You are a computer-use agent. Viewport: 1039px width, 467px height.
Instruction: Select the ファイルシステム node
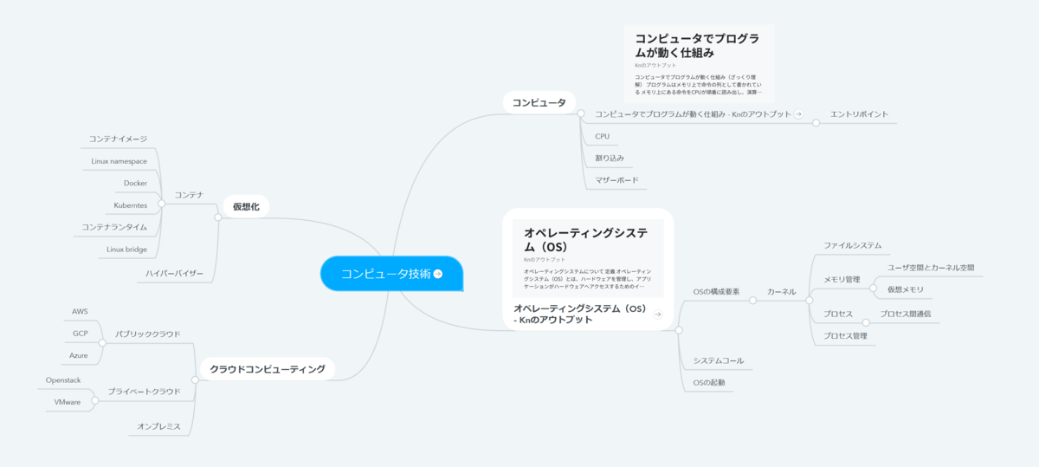[853, 246]
